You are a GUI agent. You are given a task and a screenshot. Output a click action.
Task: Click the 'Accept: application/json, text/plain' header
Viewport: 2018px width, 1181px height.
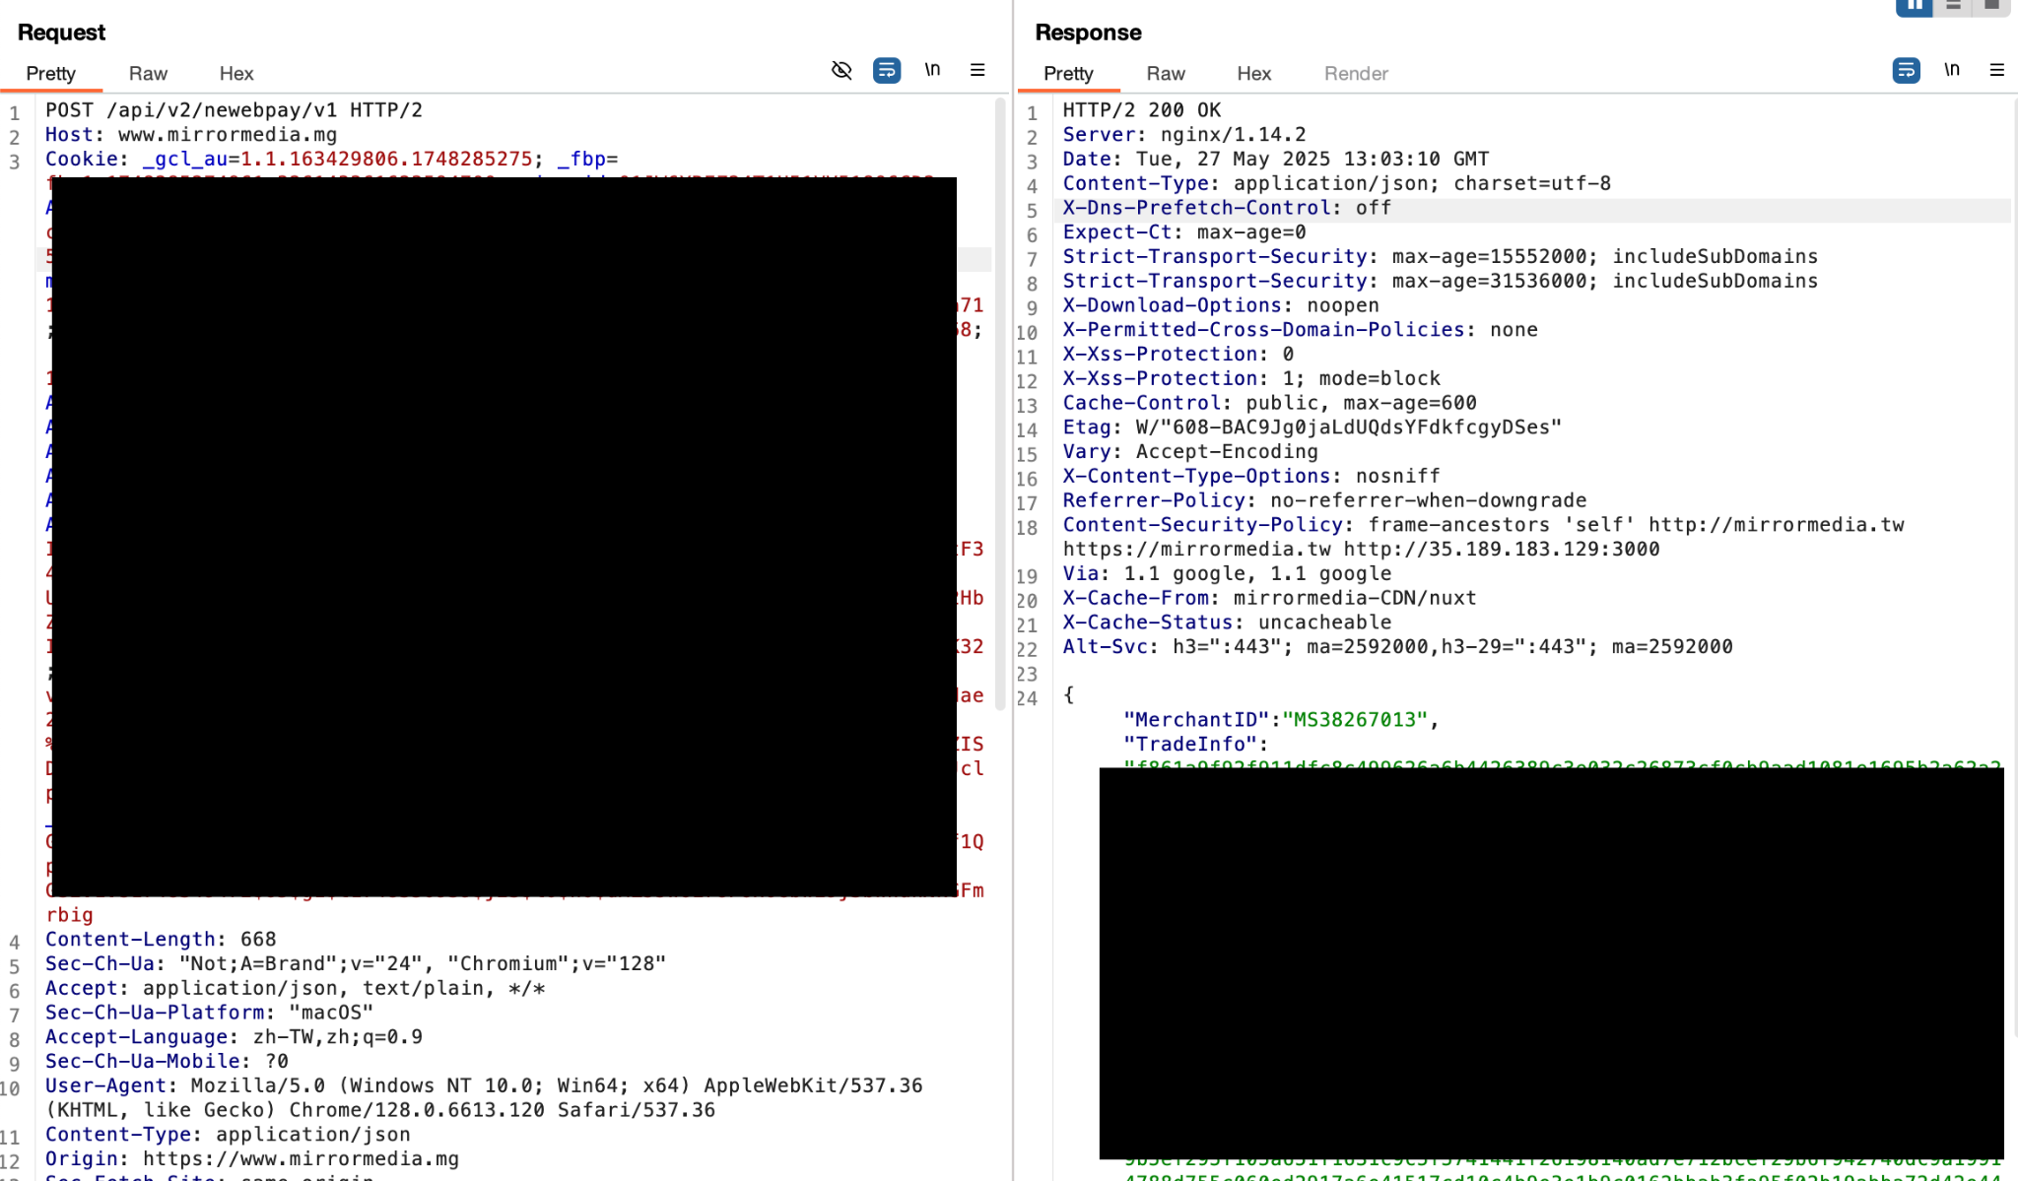pos(296,988)
